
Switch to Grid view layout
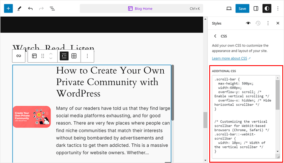click(x=74, y=56)
